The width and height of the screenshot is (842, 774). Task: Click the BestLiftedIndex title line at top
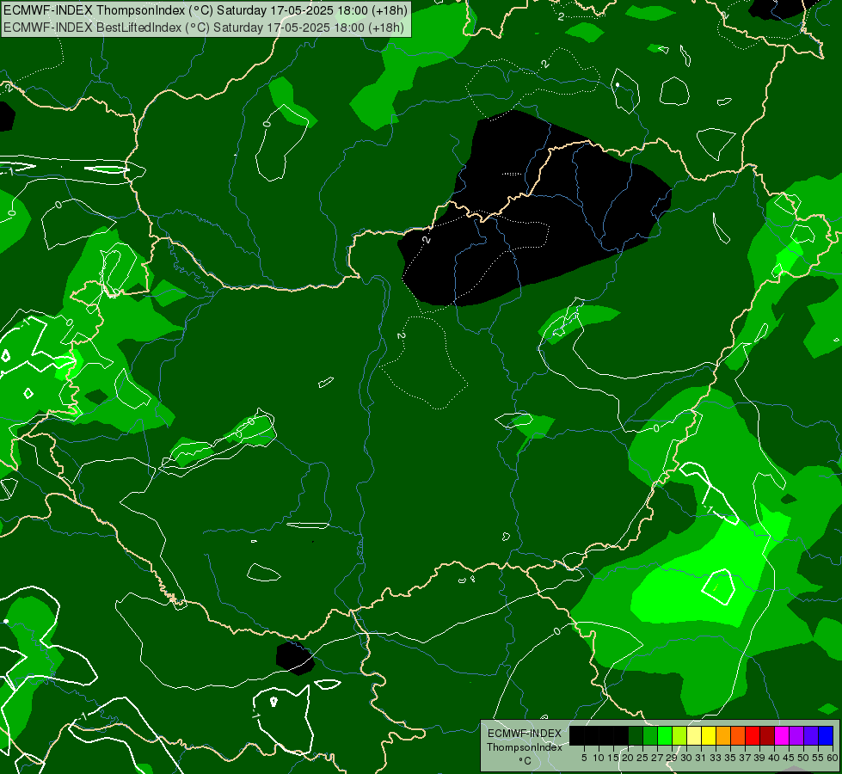point(204,28)
